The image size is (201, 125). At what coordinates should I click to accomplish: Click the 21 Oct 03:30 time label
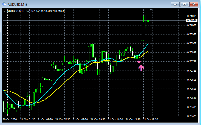coord(45,120)
